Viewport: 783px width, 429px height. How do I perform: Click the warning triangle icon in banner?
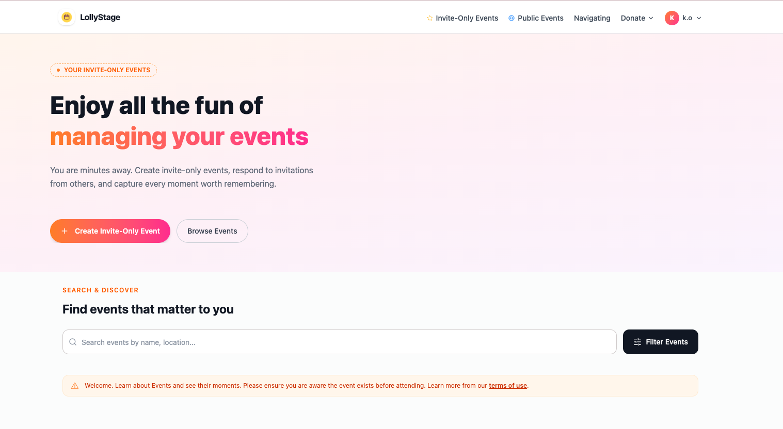tap(75, 386)
